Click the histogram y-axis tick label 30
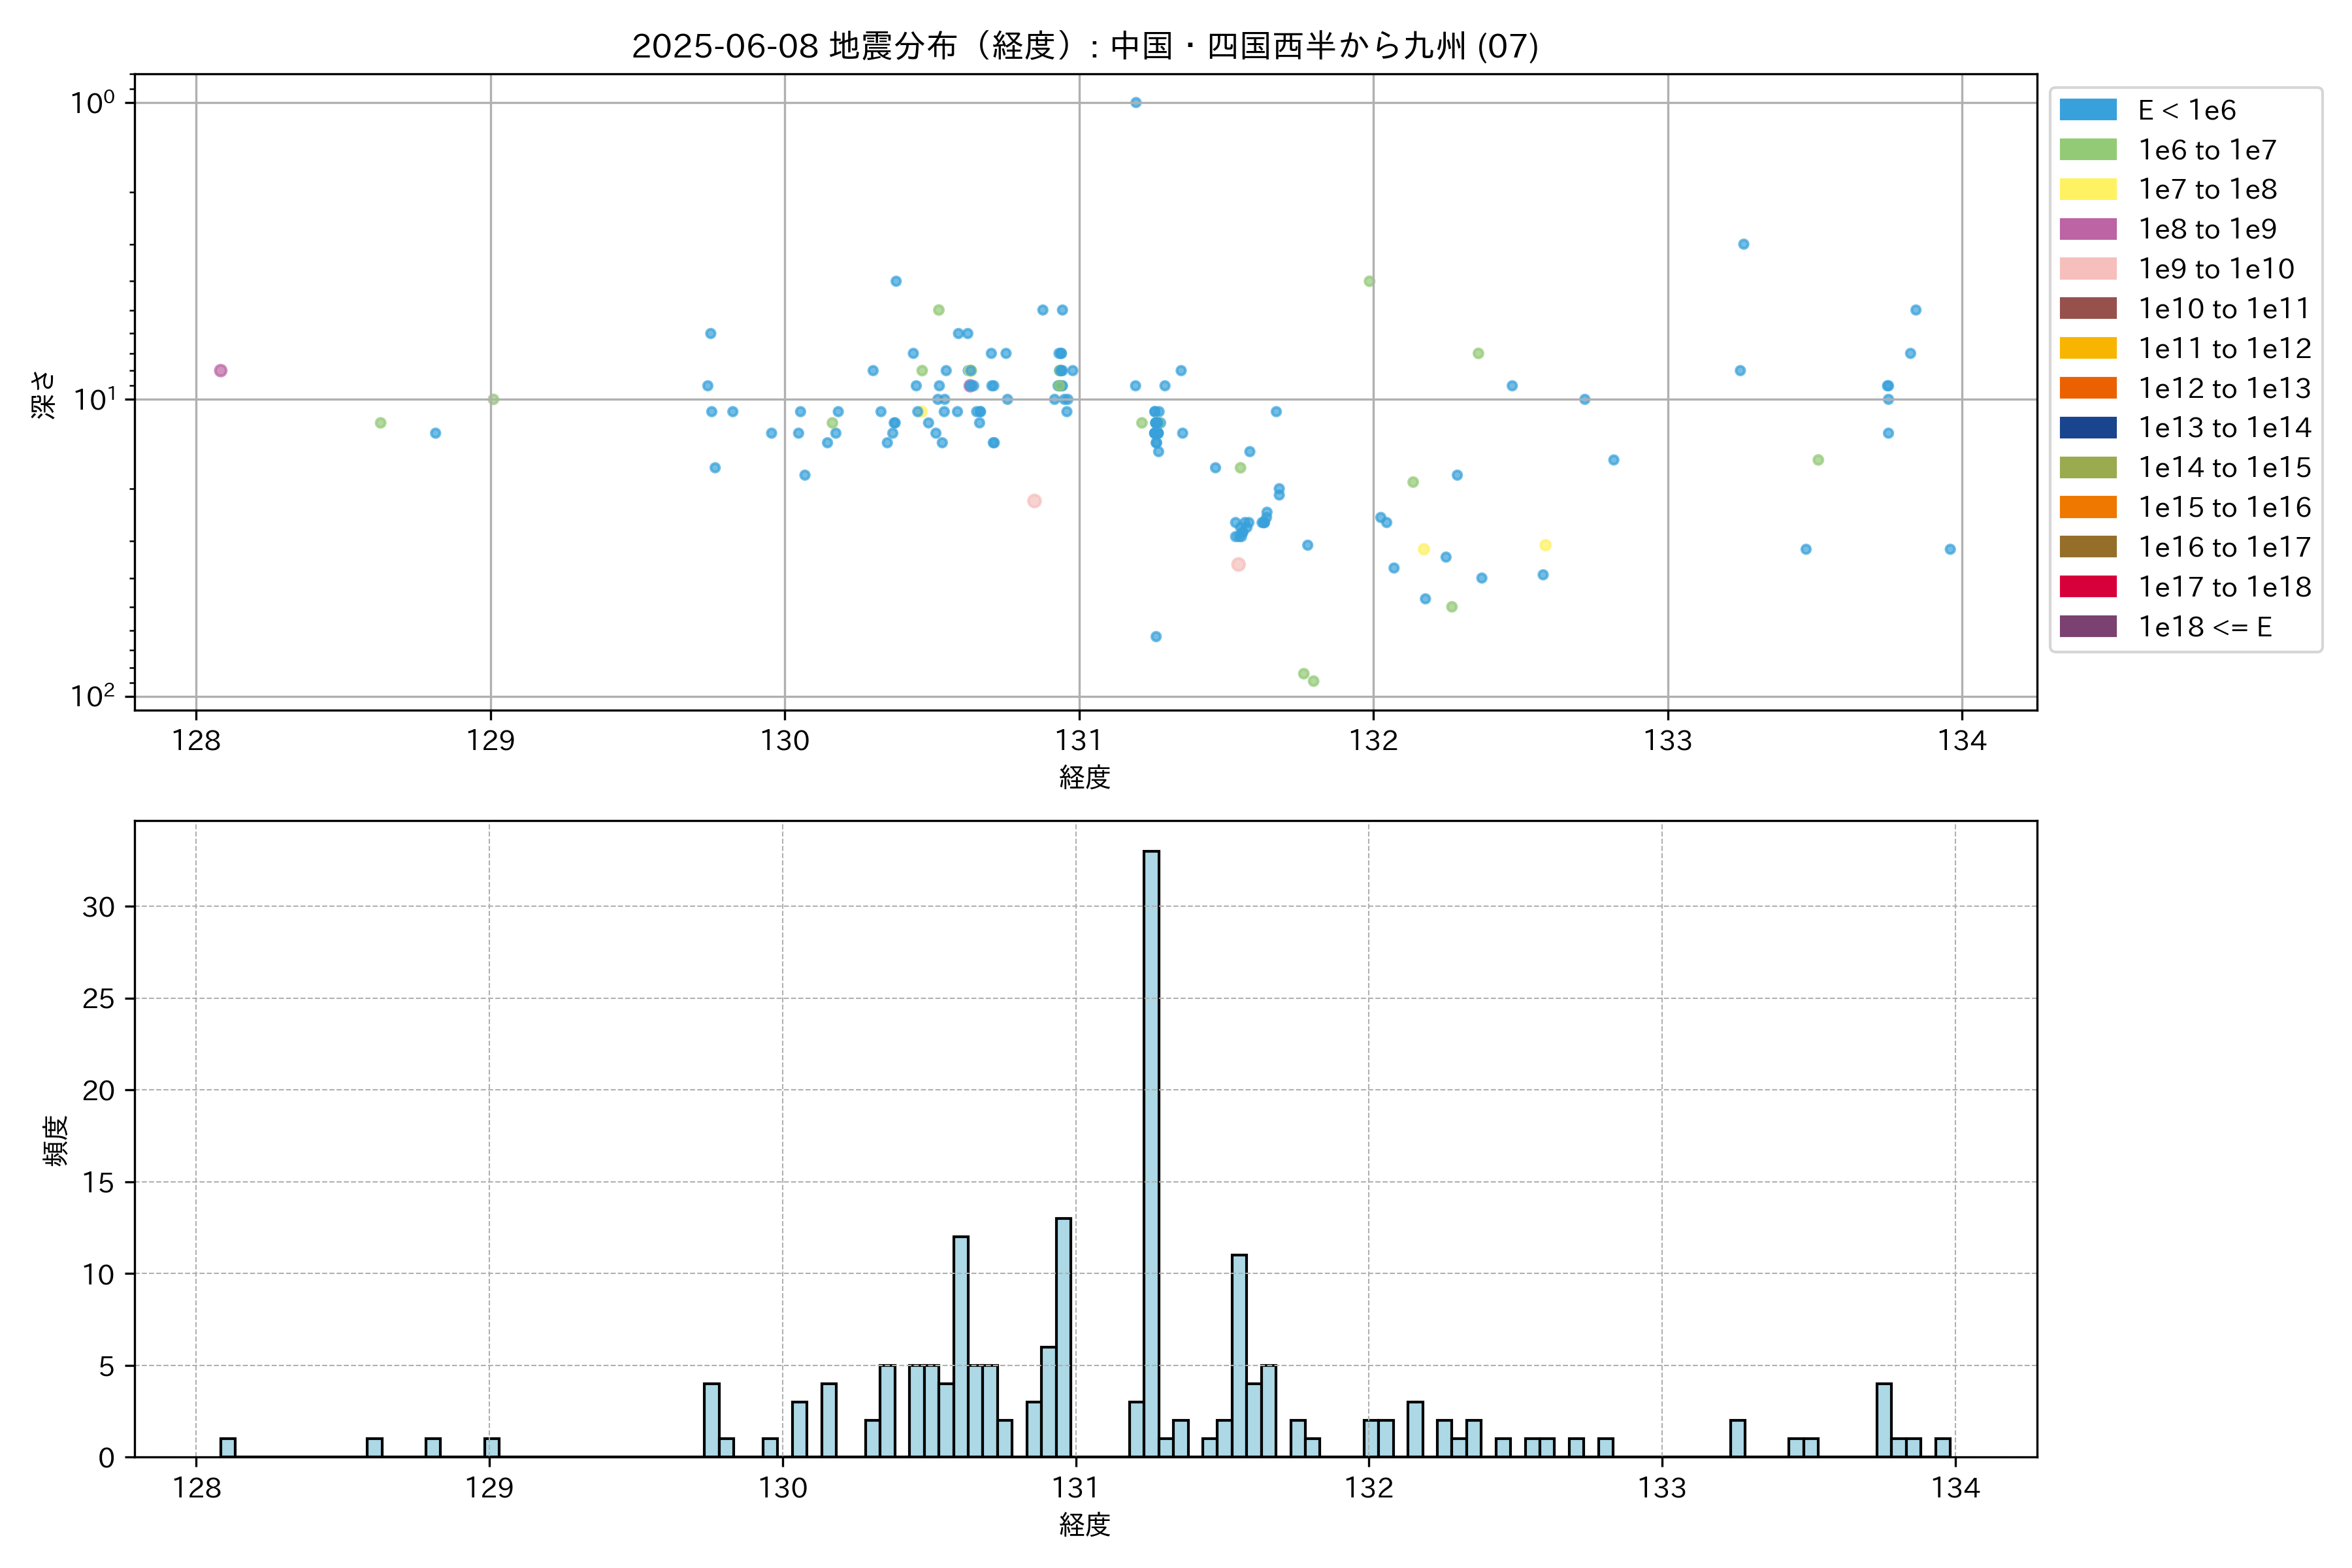The height and width of the screenshot is (1568, 2352). pyautogui.click(x=99, y=907)
